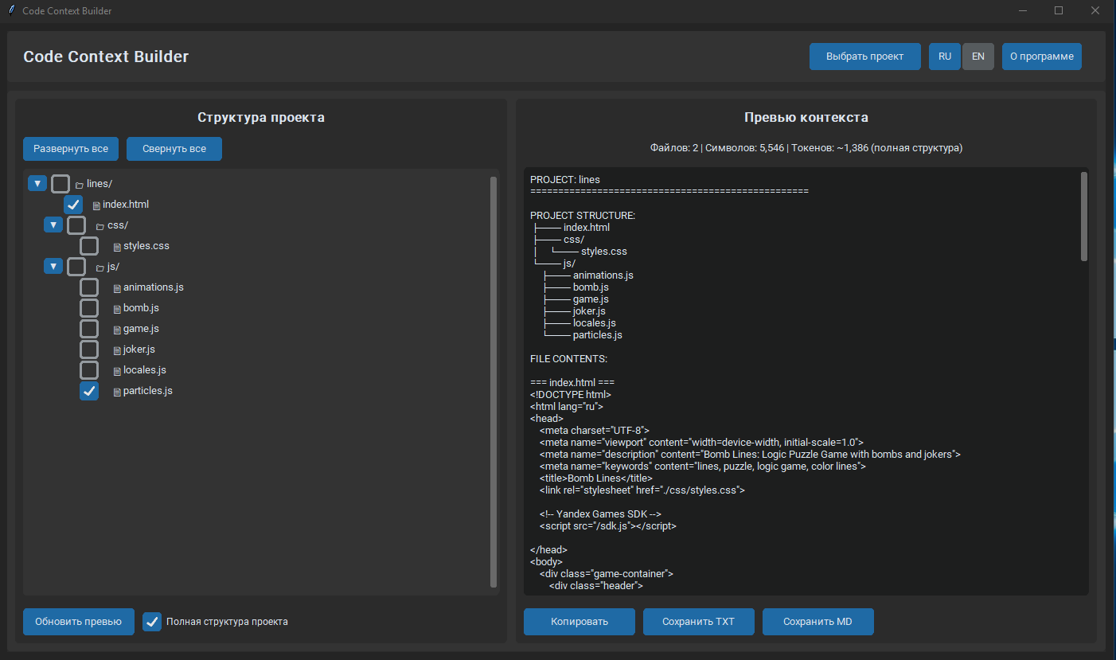The height and width of the screenshot is (660, 1116).
Task: Check the locales.js checkbox
Action: [89, 370]
